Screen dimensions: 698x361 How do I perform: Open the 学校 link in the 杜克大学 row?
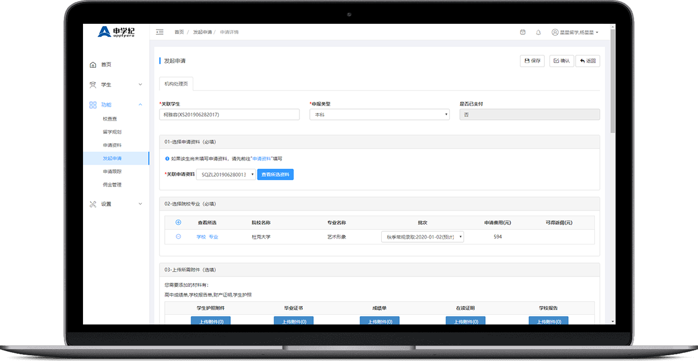click(201, 236)
